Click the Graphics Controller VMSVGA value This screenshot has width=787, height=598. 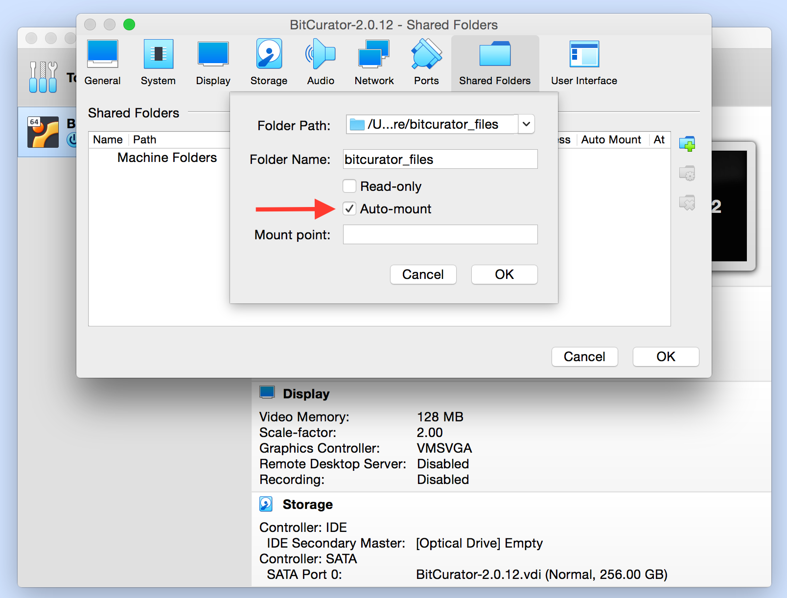coord(444,448)
